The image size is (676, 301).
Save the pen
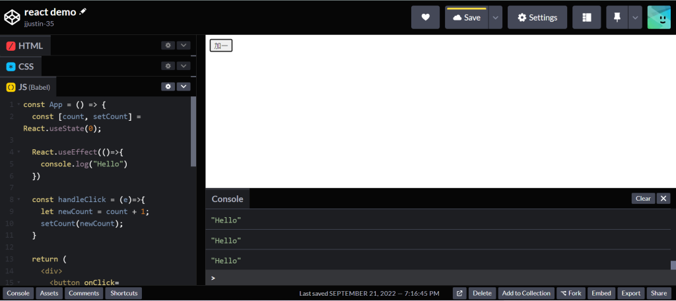(467, 17)
